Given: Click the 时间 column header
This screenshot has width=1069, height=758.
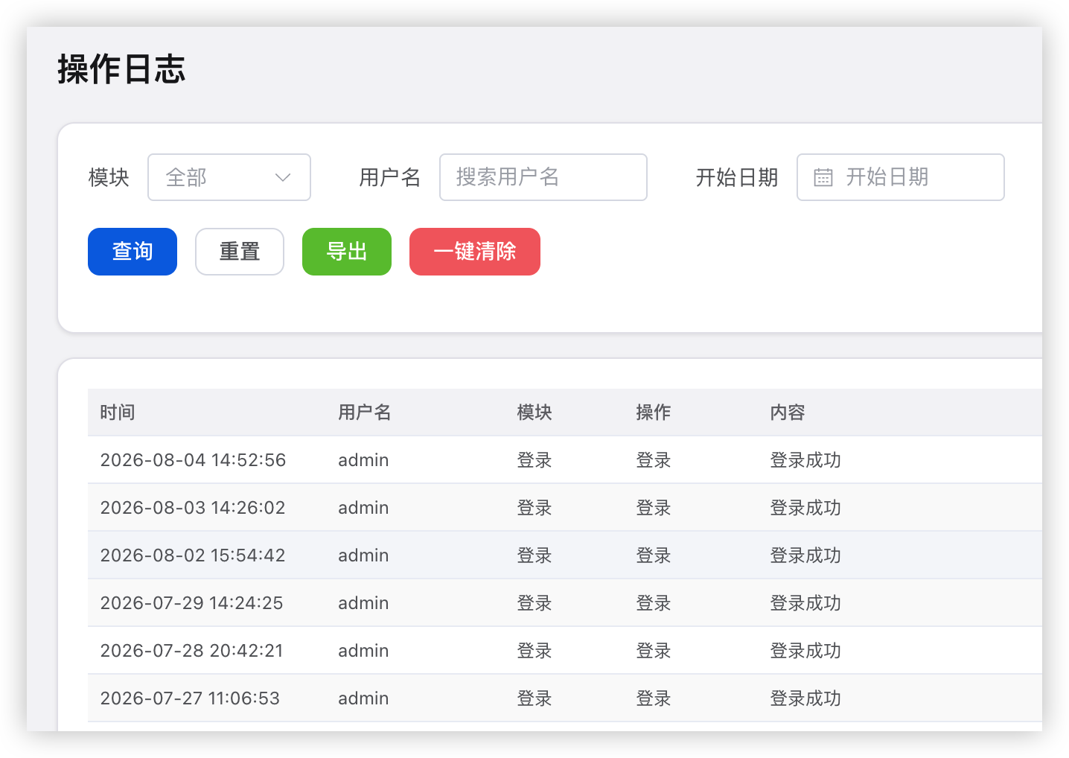Looking at the screenshot, I should (118, 413).
